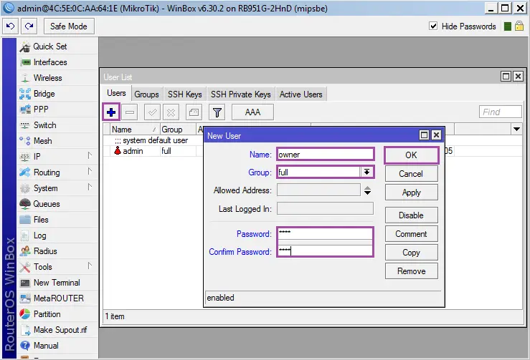Image resolution: width=530 pixels, height=360 pixels.
Task: Maximize the New User dialog
Action: 424,135
